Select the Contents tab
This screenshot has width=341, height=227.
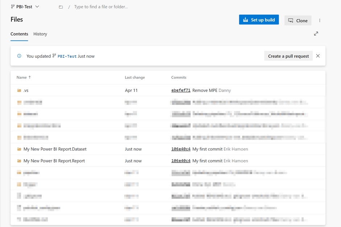click(19, 34)
